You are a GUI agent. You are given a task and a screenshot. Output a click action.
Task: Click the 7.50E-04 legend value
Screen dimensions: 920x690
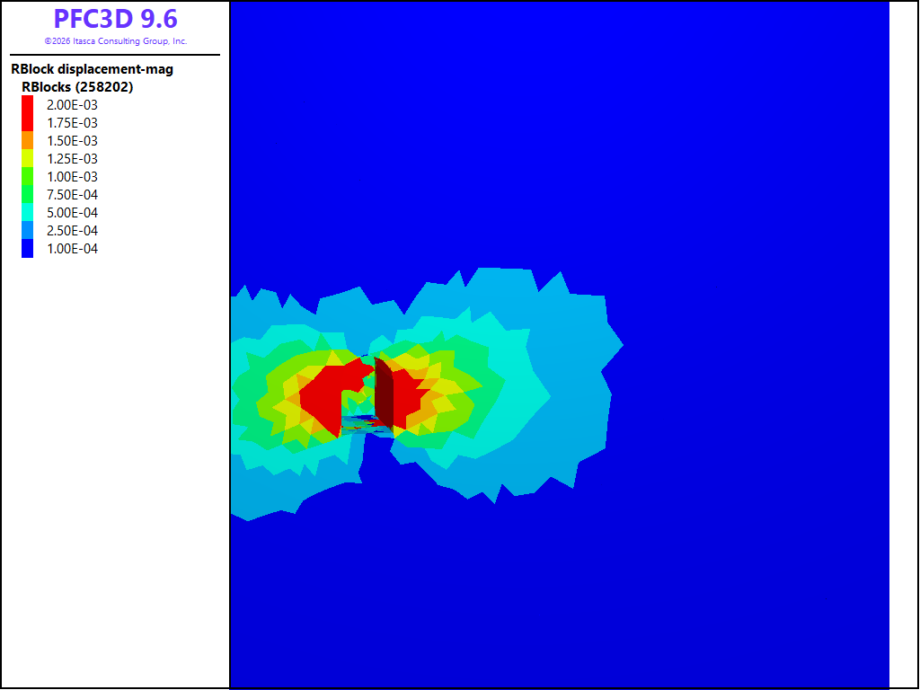(72, 195)
